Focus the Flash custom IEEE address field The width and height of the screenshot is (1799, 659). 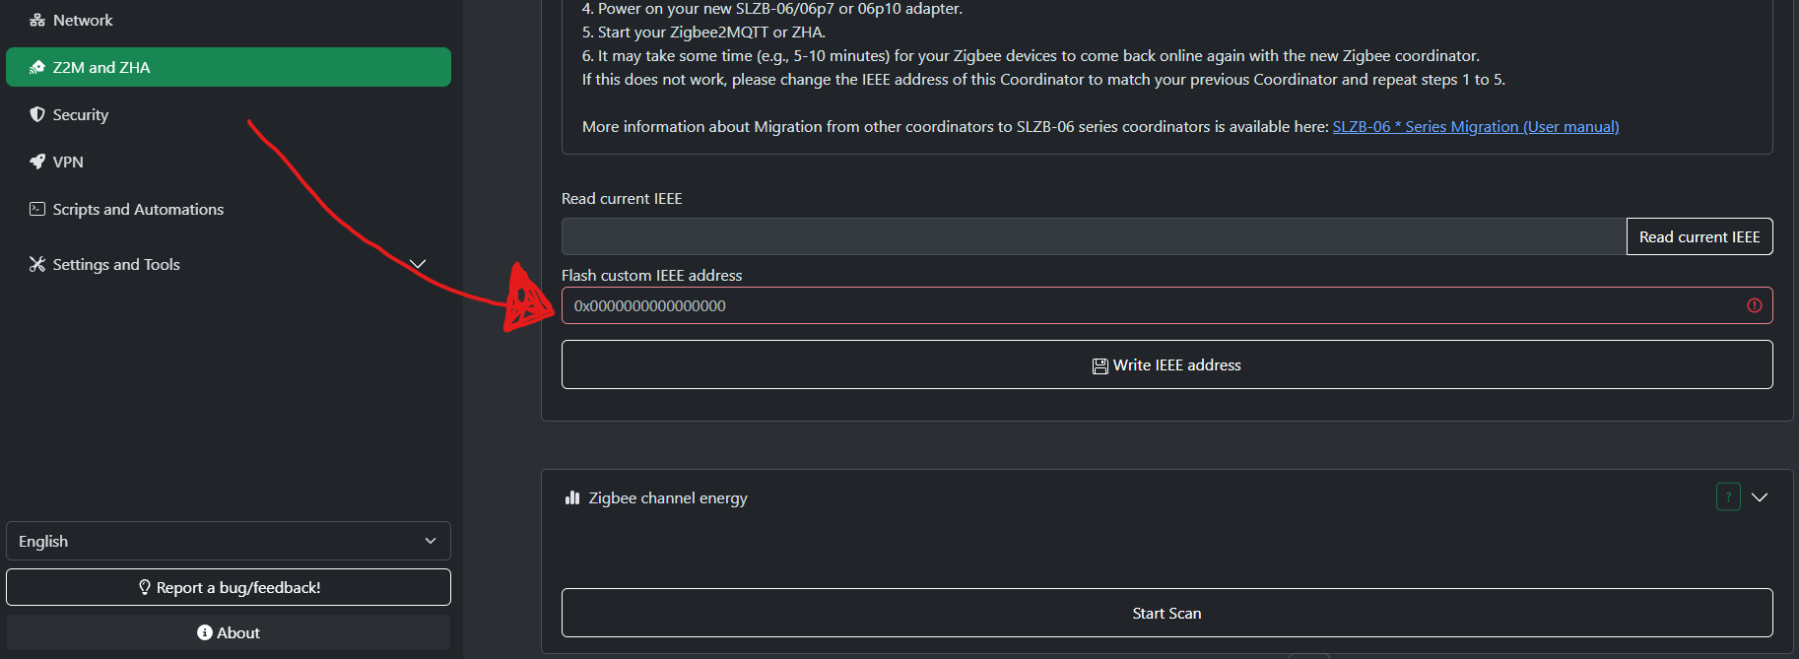[1167, 305]
